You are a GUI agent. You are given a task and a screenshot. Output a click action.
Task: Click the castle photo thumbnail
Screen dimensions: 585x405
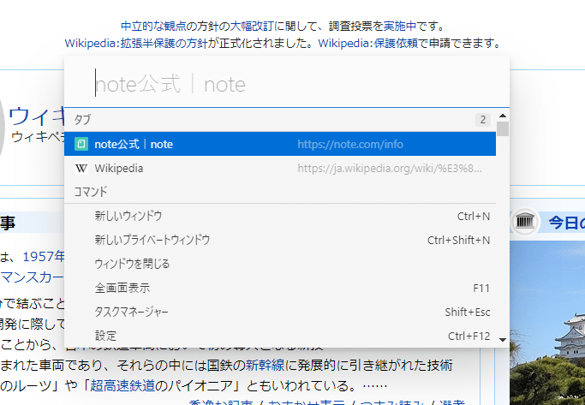pyautogui.click(x=547, y=323)
